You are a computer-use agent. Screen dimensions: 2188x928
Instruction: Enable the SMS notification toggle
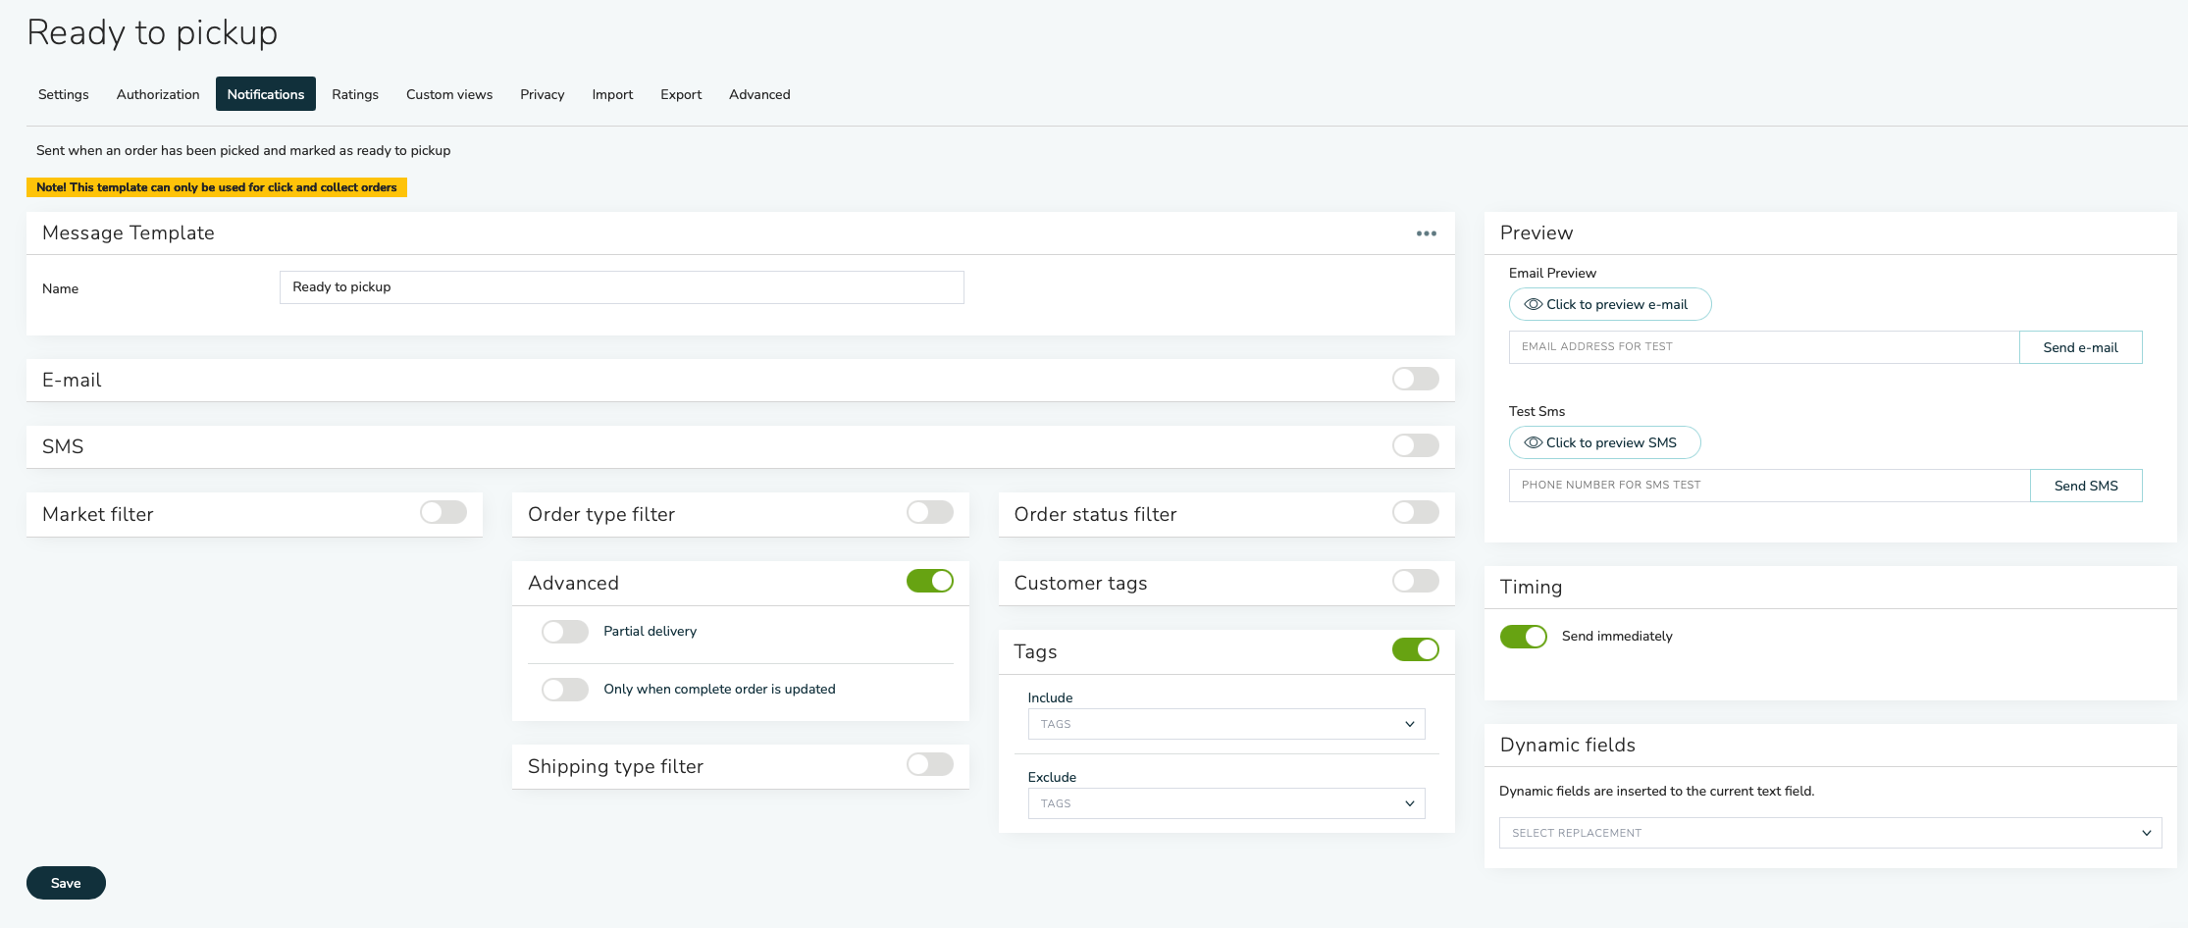(x=1415, y=446)
